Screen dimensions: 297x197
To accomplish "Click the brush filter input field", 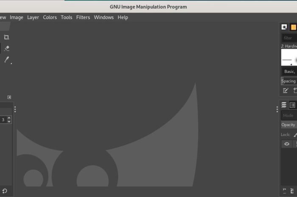I will coord(289,38).
